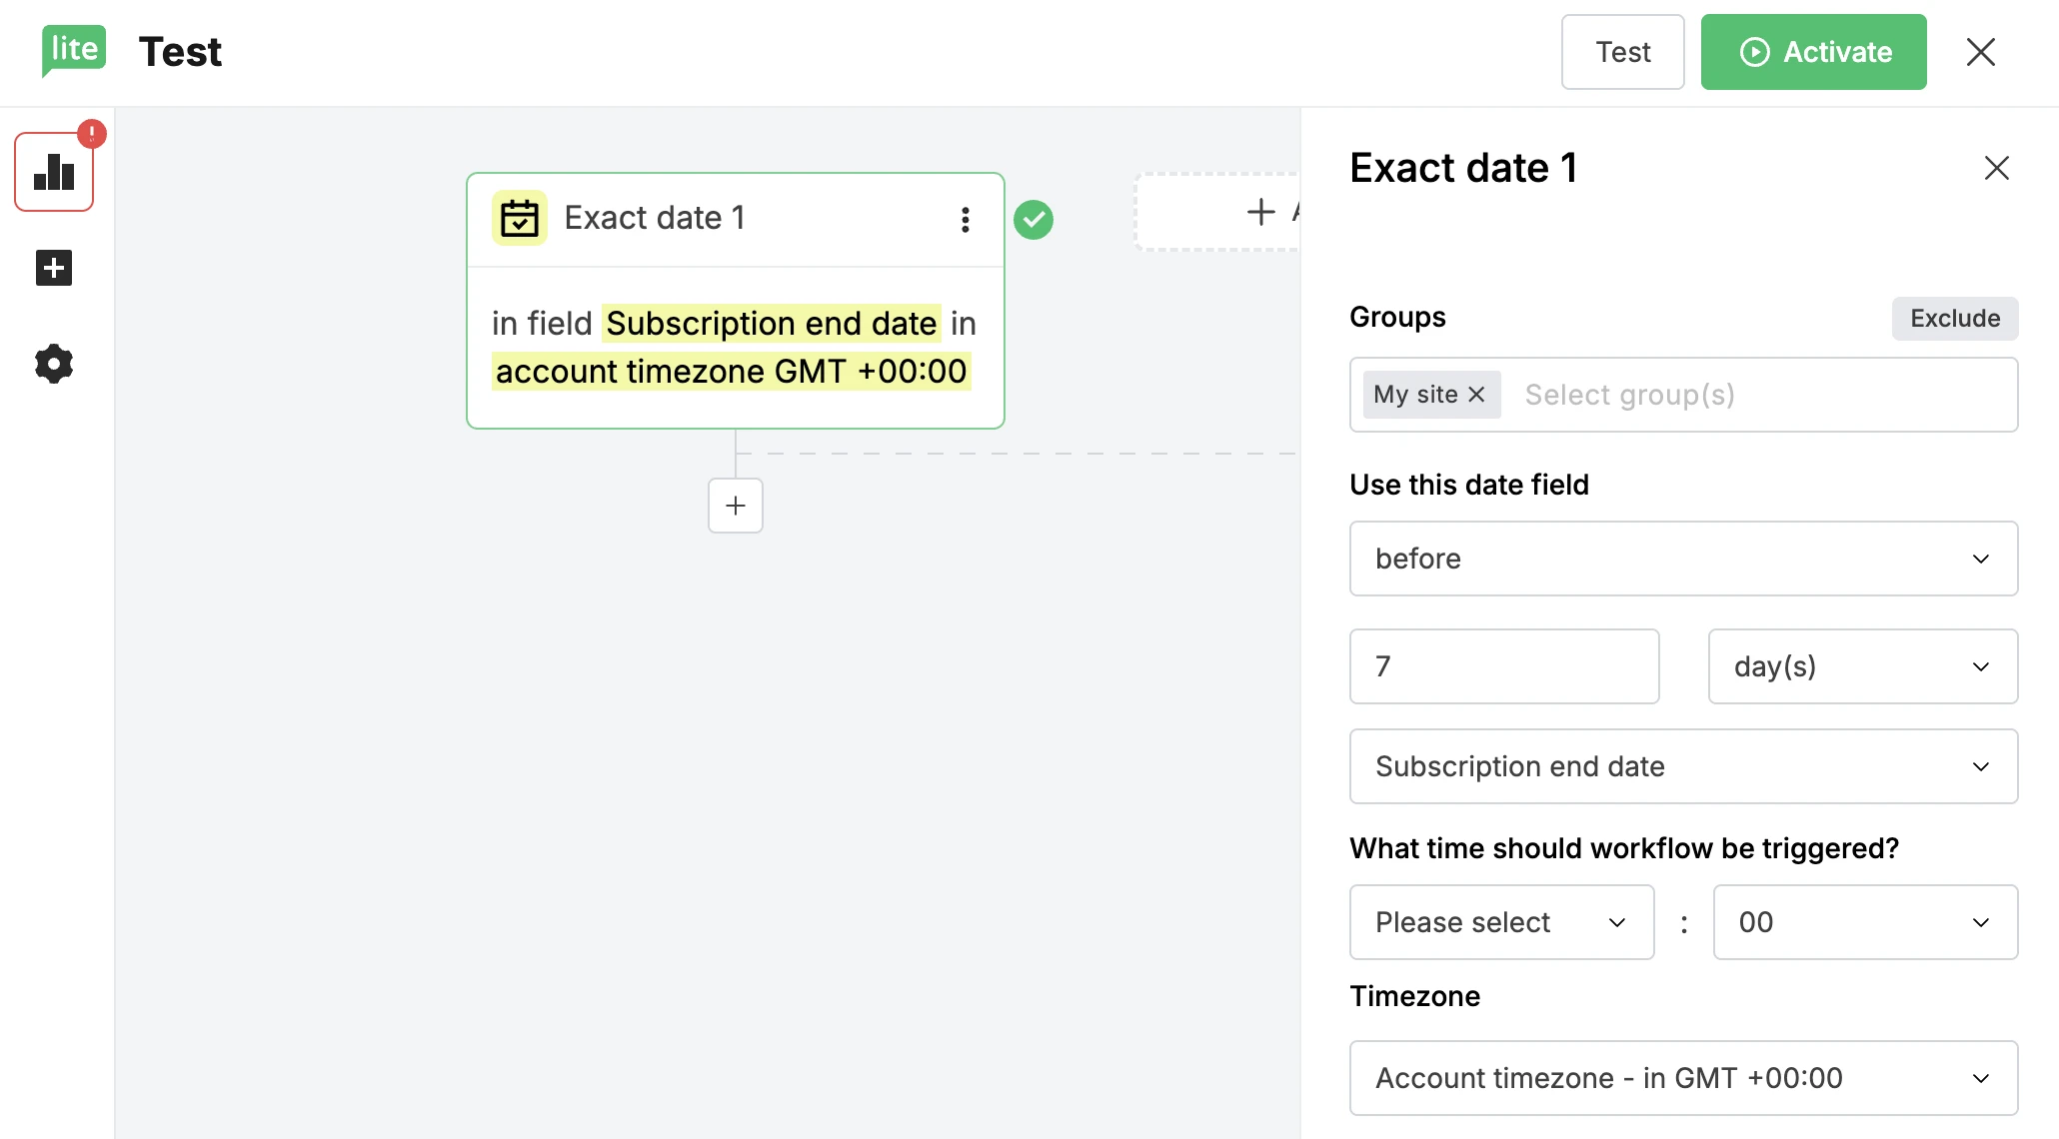
Task: Open the Account timezone dropdown
Action: 1684,1078
